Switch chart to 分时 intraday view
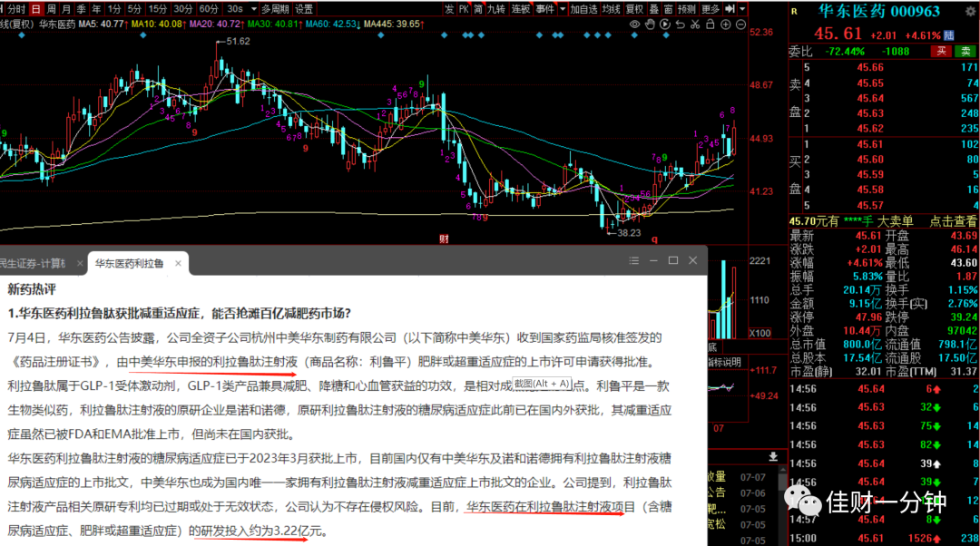 point(16,9)
